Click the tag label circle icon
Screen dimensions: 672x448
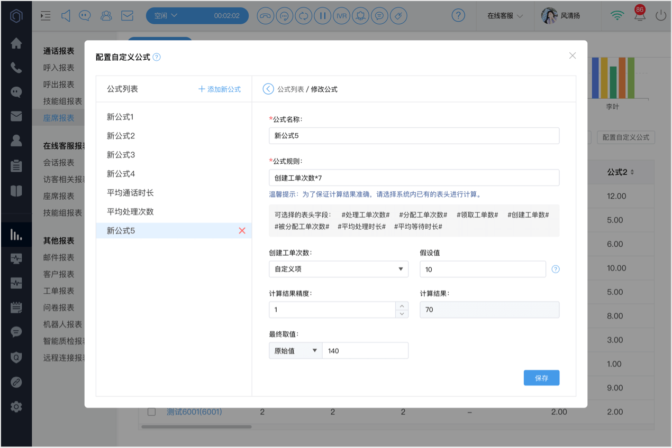(398, 16)
